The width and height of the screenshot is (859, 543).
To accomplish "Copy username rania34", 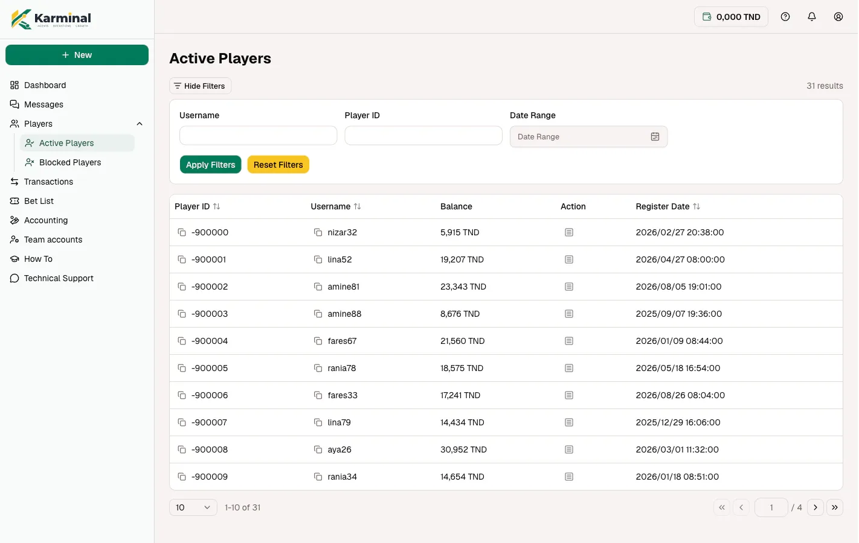I will click(x=318, y=477).
